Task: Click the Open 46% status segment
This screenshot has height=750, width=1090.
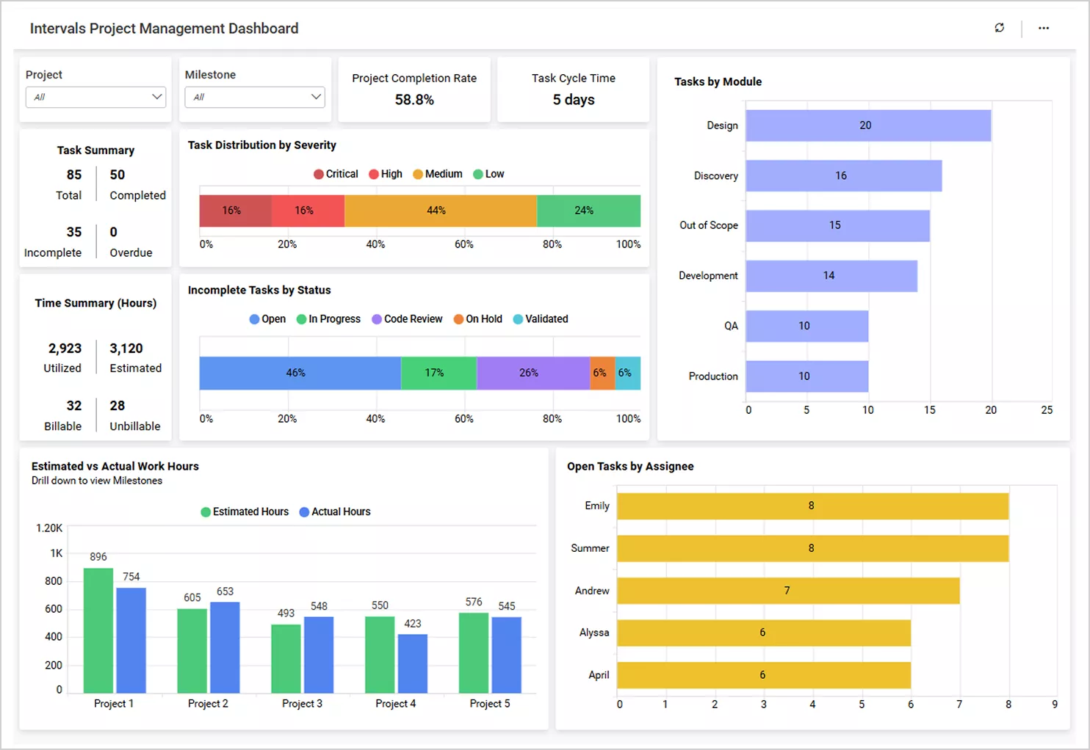Action: coord(300,373)
